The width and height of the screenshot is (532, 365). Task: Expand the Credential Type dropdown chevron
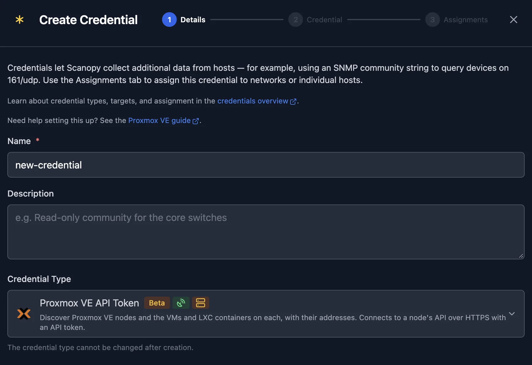[x=512, y=314]
